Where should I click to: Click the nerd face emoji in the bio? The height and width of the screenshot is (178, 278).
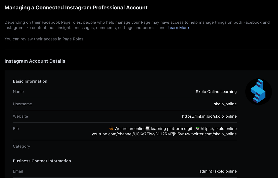click(x=111, y=128)
